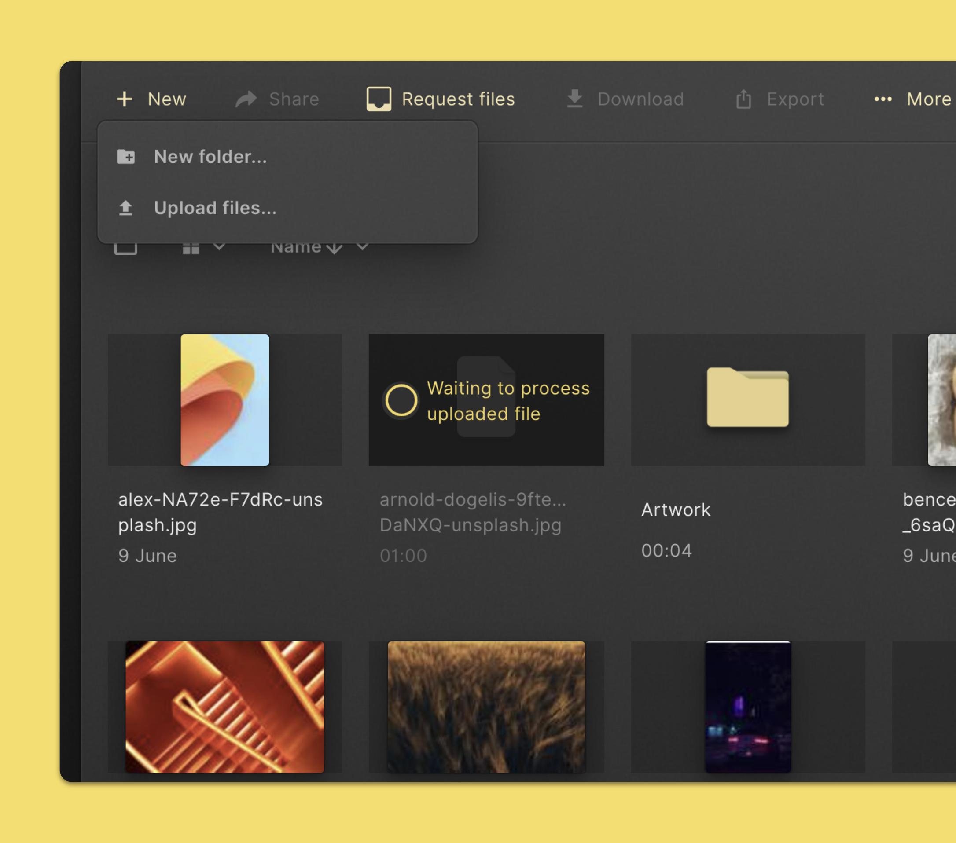Open the partially visible bence image thumbnail

tap(942, 400)
